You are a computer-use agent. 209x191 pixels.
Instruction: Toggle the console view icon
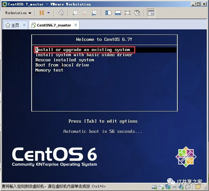pyautogui.click(x=151, y=13)
